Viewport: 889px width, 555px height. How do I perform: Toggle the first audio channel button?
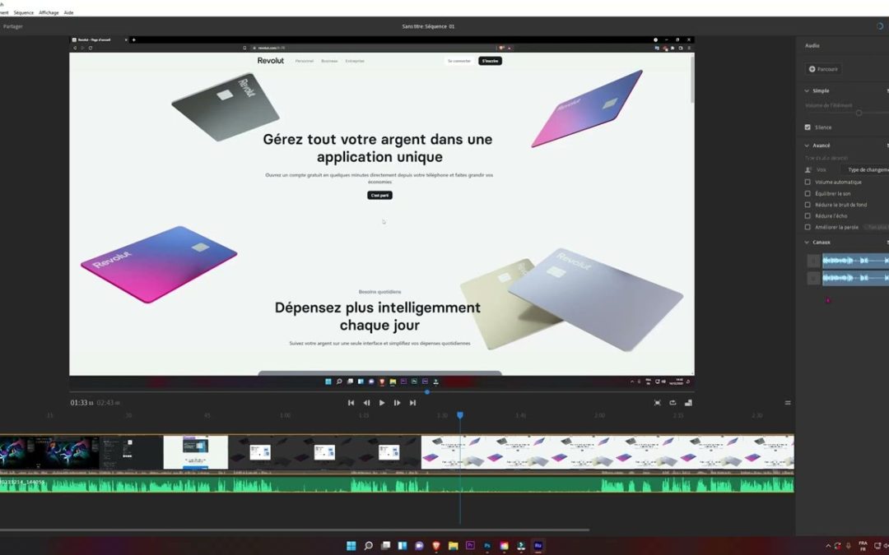[x=813, y=261]
